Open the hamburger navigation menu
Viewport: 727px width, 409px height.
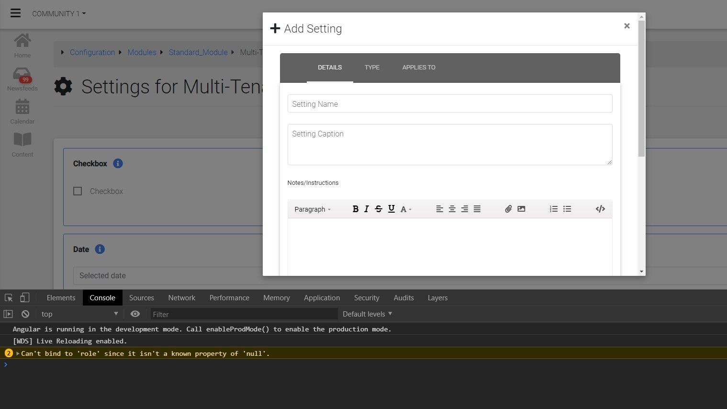click(x=16, y=13)
